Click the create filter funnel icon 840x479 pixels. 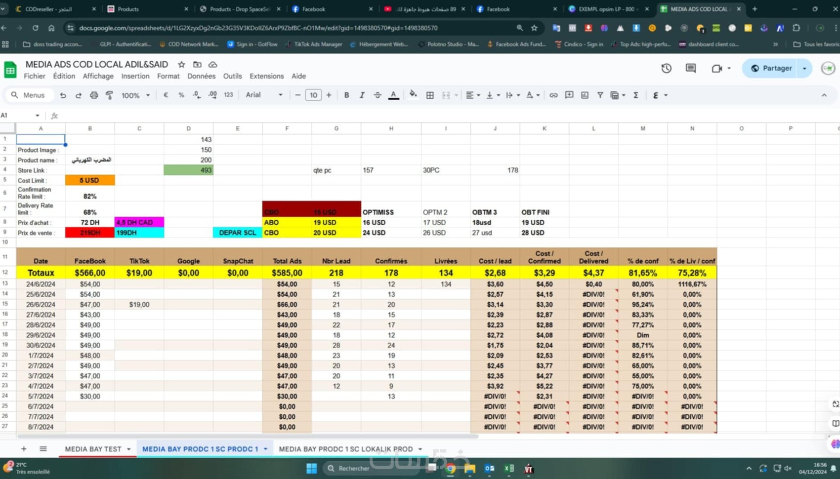click(600, 95)
